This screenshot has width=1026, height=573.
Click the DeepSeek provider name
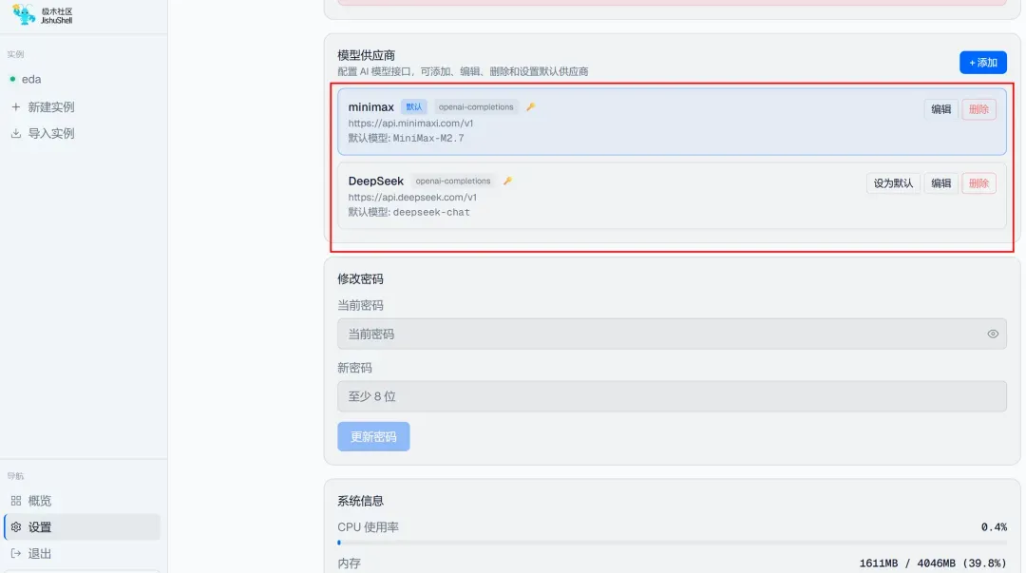[375, 181]
